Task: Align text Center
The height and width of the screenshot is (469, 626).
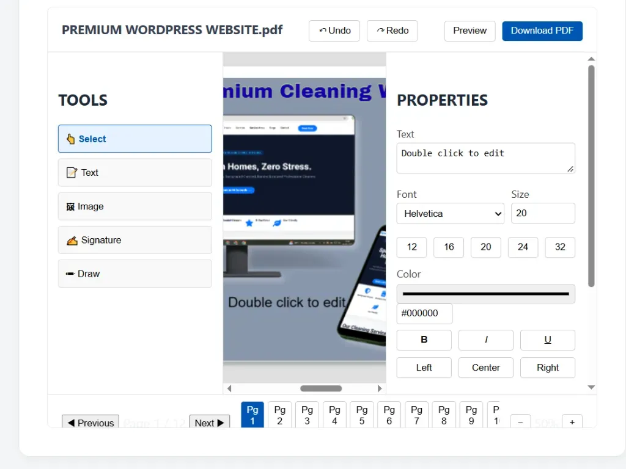Action: [486, 368]
